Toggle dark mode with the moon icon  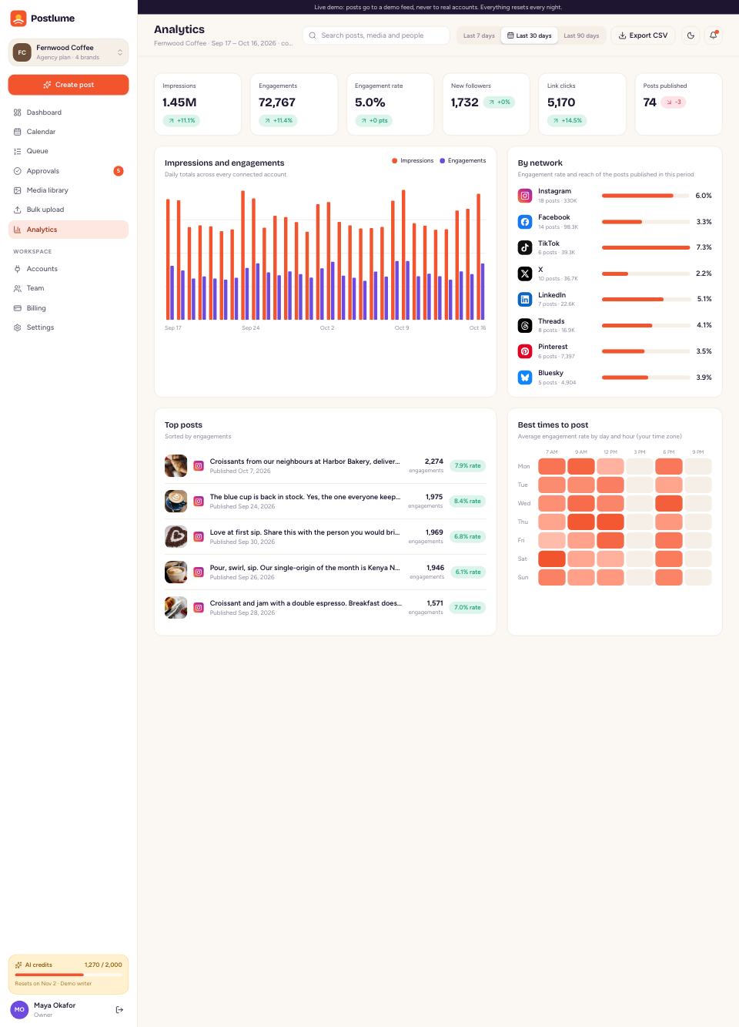(x=691, y=35)
